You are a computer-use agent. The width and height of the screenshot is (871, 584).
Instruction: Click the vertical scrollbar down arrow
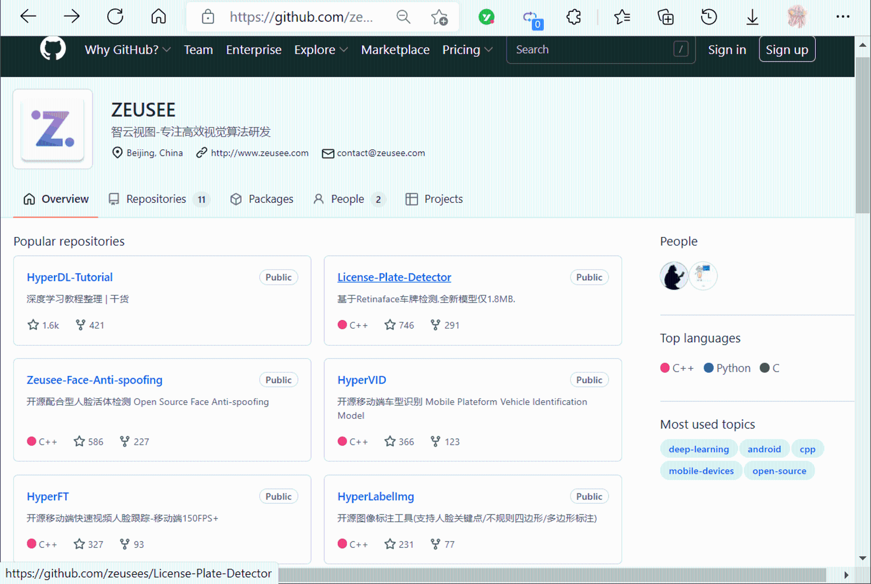862,558
